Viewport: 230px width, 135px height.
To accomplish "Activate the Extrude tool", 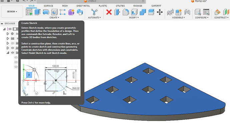I will click(38, 12).
